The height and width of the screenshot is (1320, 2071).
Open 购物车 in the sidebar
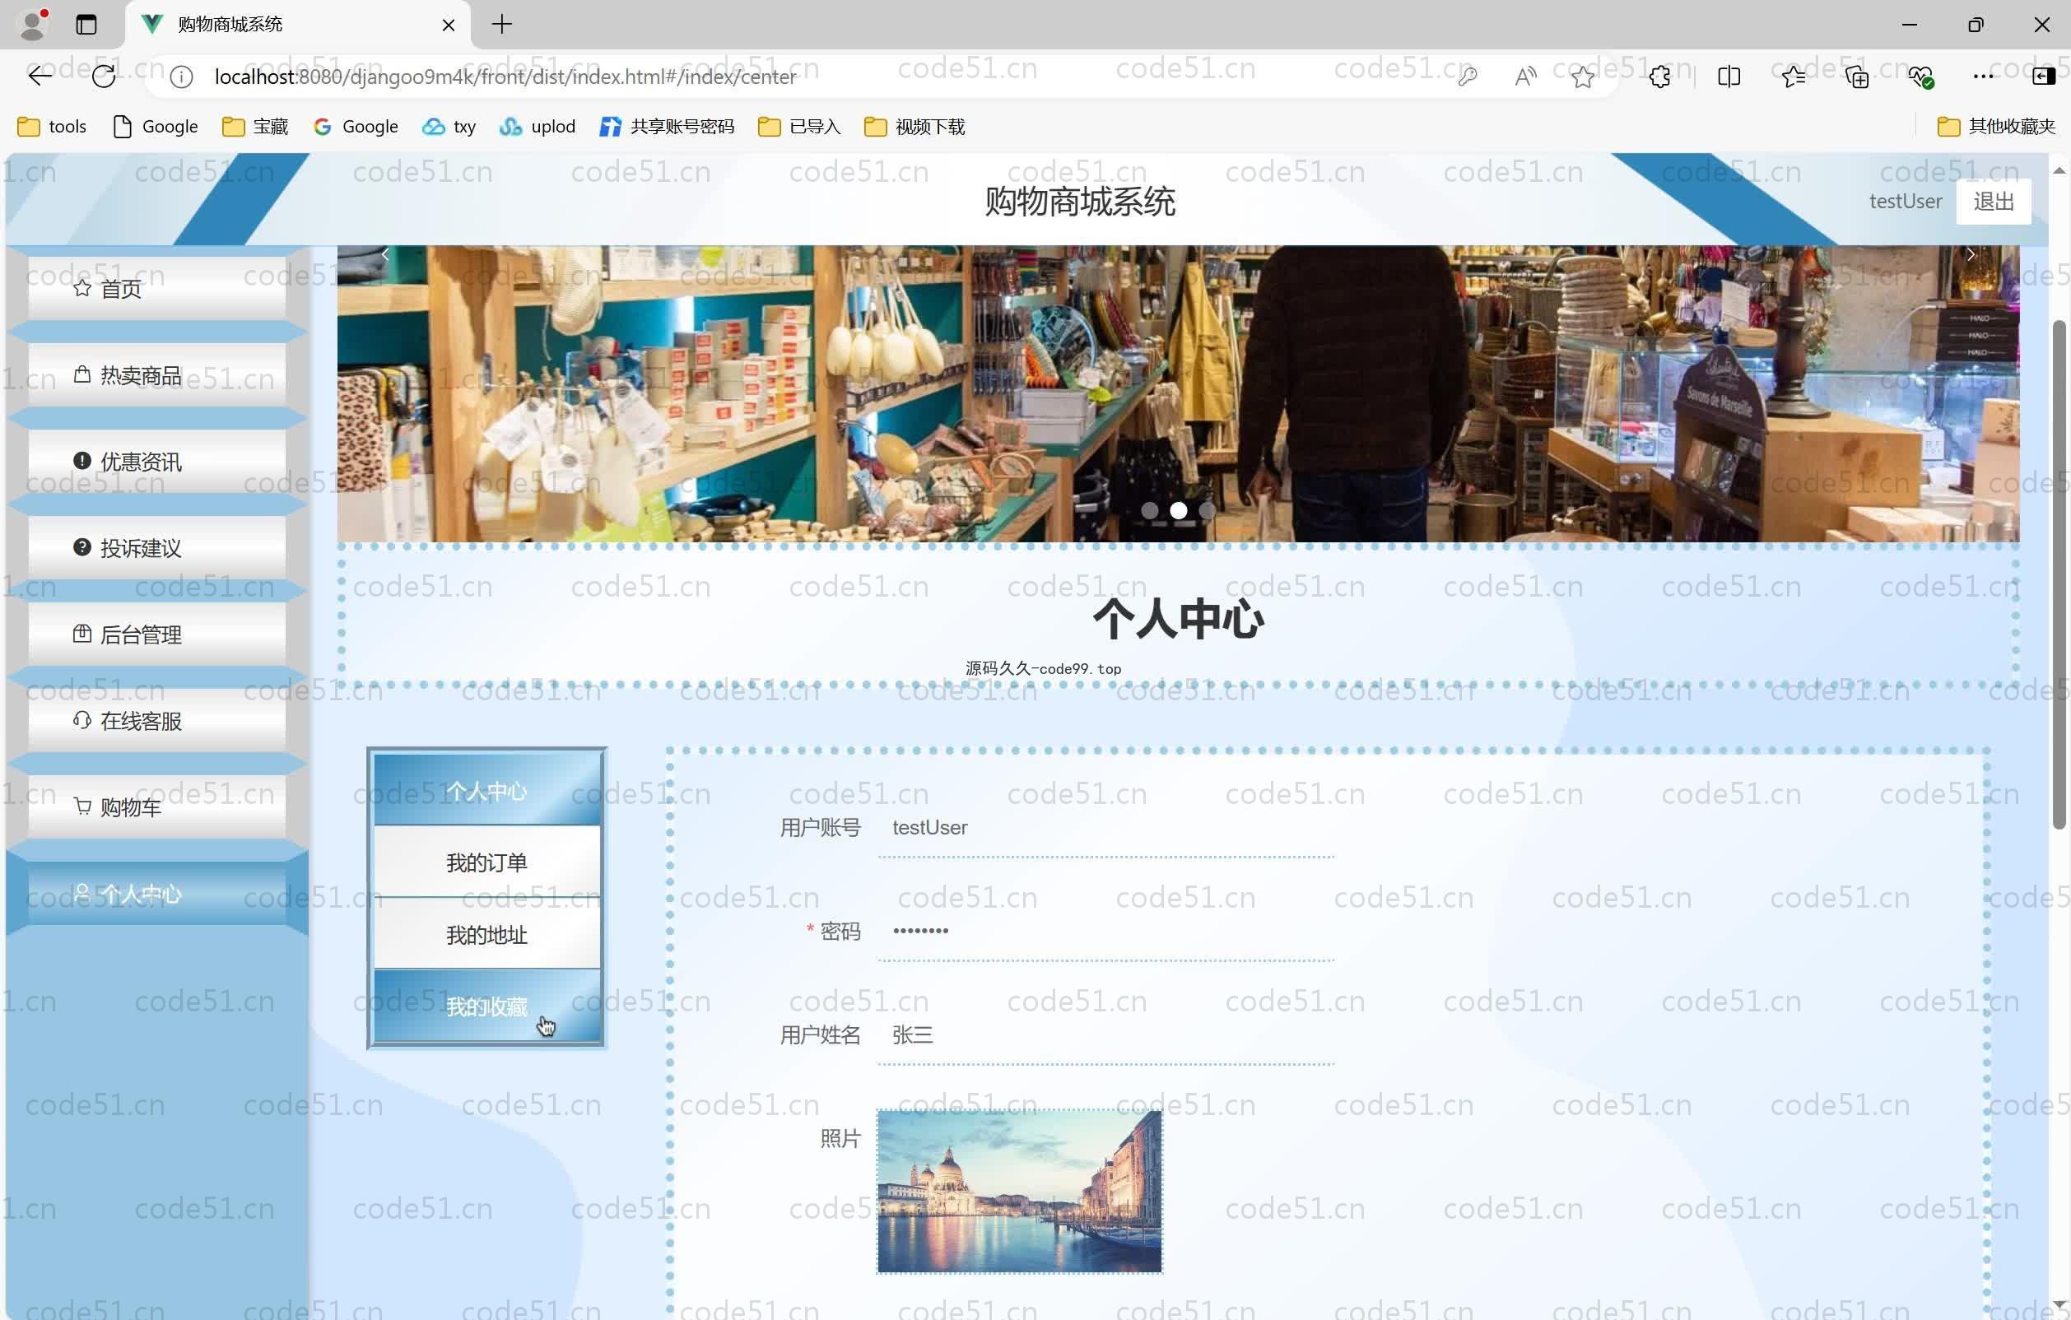[156, 806]
